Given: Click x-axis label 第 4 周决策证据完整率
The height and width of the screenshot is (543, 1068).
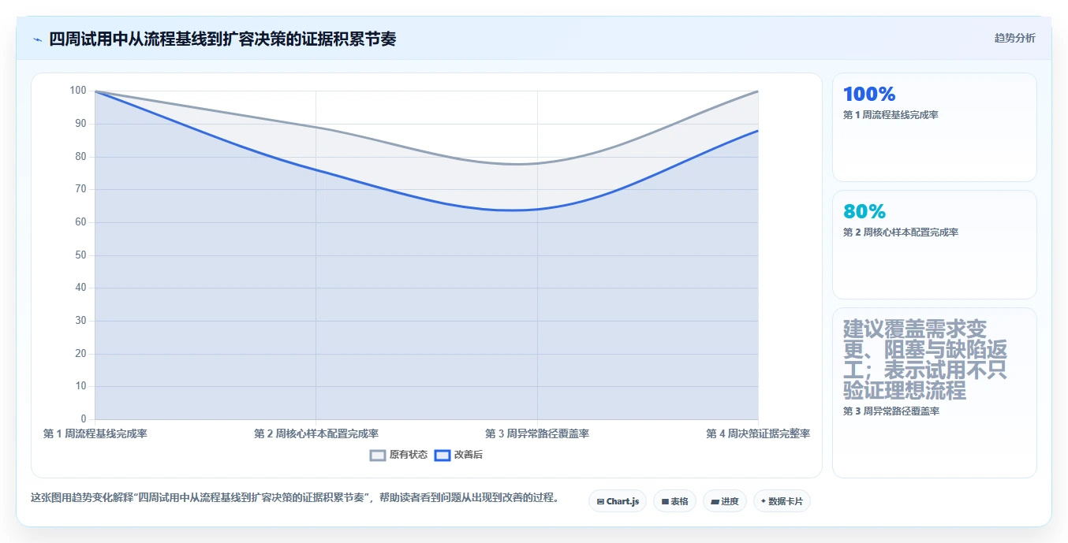Looking at the screenshot, I should [x=758, y=433].
